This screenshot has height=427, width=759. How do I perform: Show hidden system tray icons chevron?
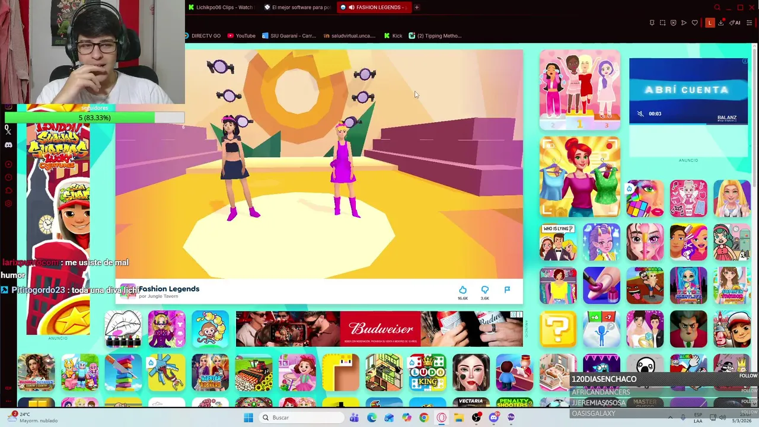tap(670, 418)
